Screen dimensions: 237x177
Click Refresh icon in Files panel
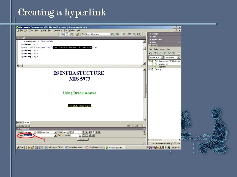tap(155, 53)
